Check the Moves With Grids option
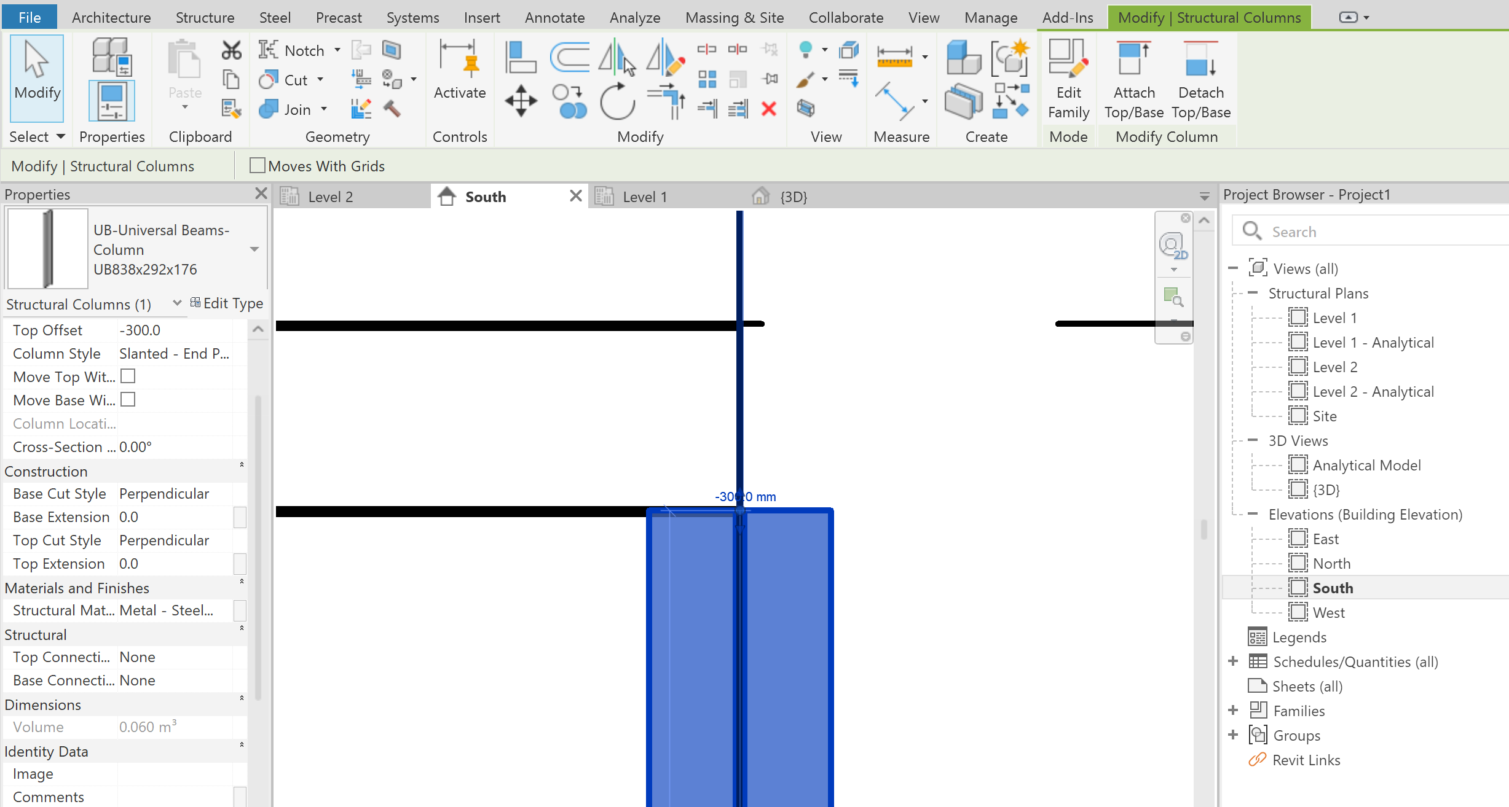 pos(258,165)
